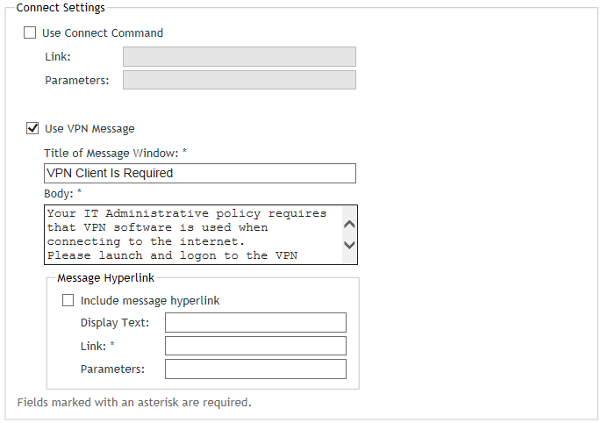Click the disabled Connect Command Link field
The image size is (601, 423).
tap(240, 56)
